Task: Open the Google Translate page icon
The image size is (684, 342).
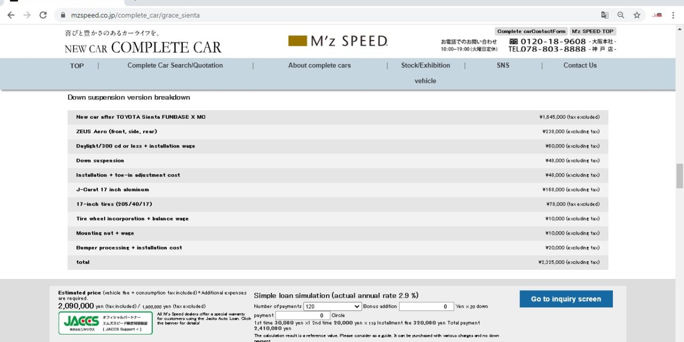Action: 604,15
